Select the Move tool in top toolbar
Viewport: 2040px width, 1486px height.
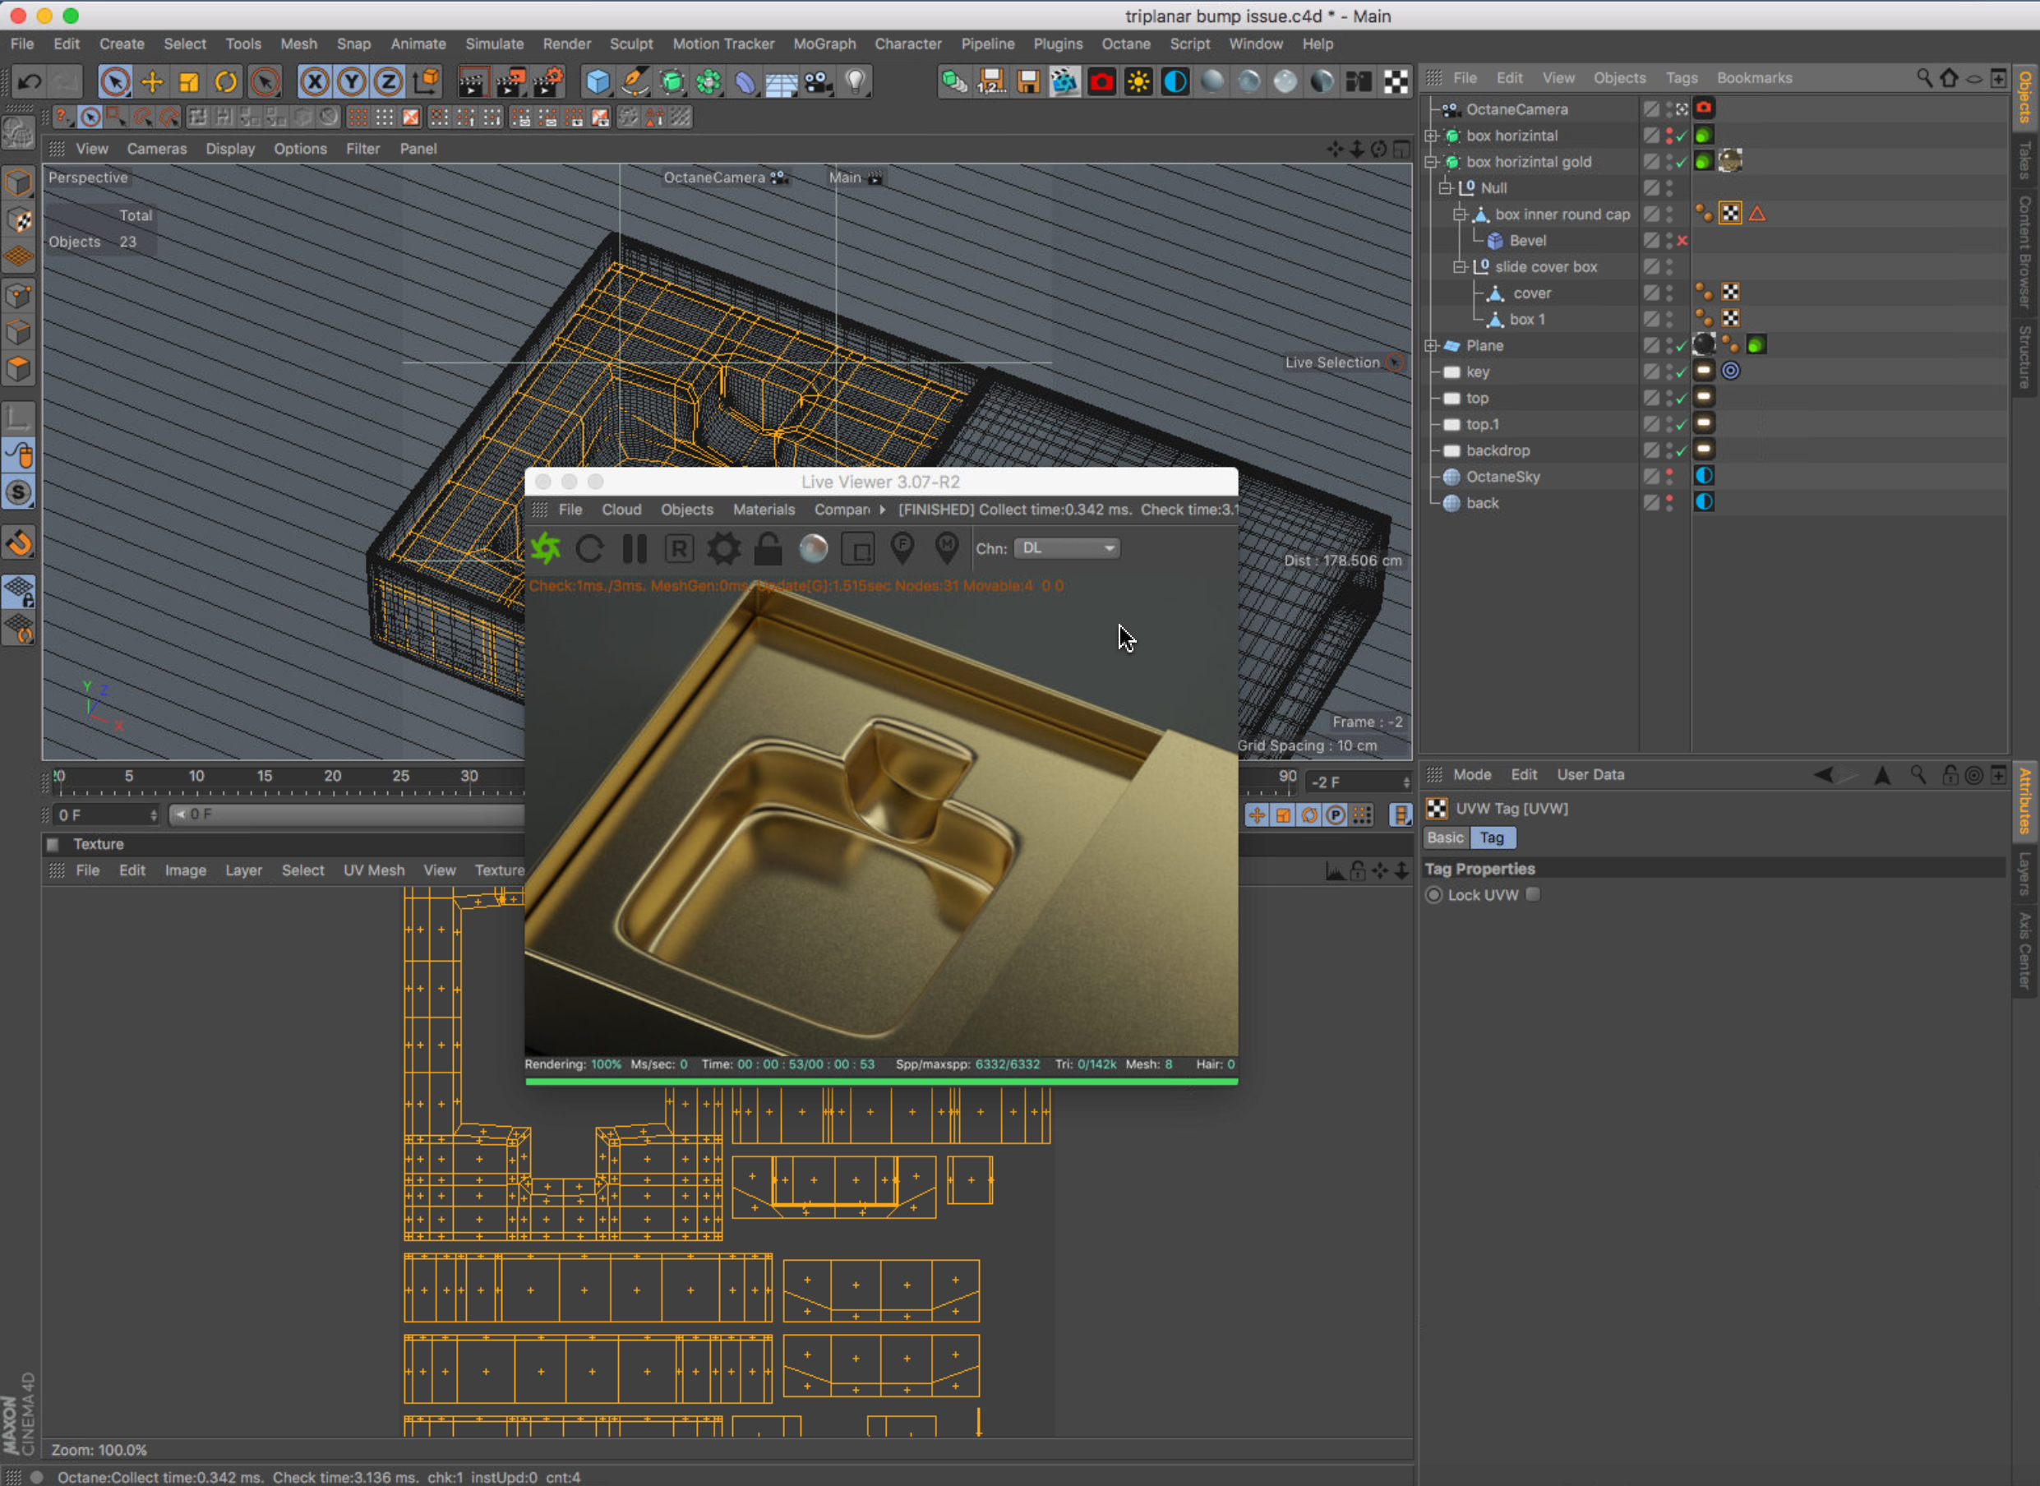pos(152,83)
